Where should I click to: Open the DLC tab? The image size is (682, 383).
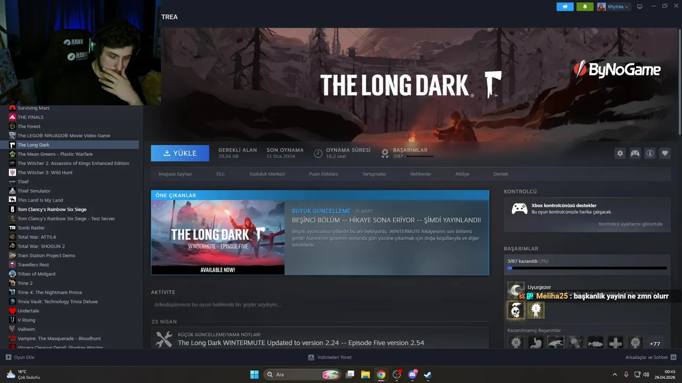pos(221,174)
